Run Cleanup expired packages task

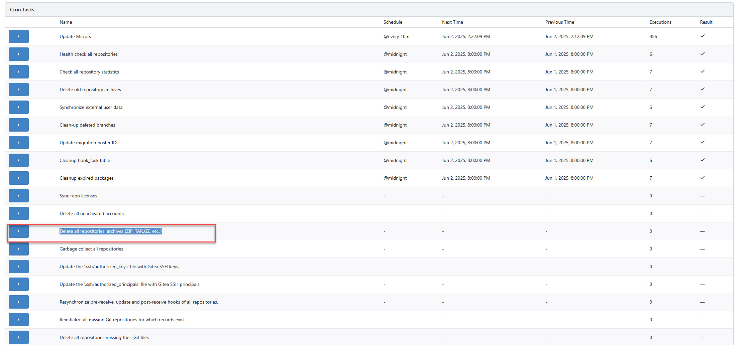[x=19, y=178]
